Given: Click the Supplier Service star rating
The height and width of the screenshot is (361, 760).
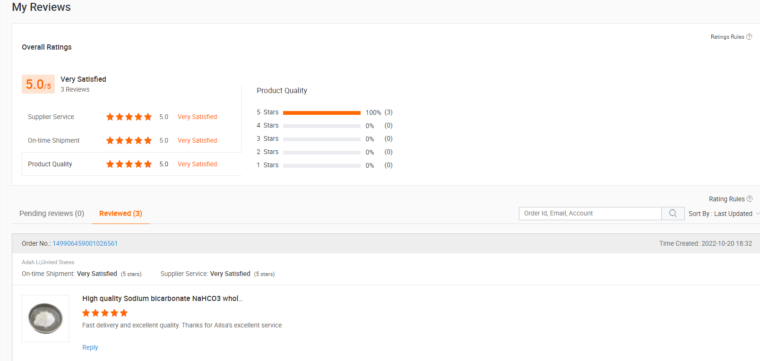Looking at the screenshot, I should click(x=129, y=117).
